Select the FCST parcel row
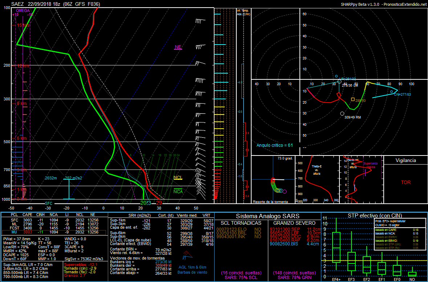The width and height of the screenshot is (428, 282). tap(54, 228)
